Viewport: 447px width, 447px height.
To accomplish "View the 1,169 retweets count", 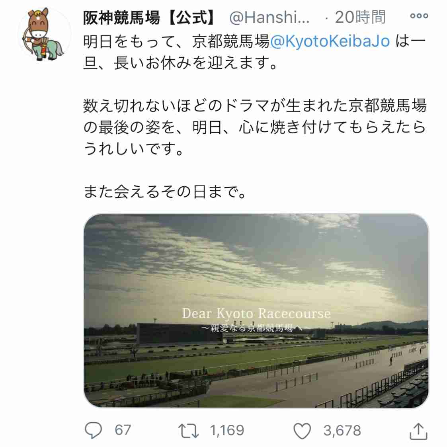I will point(227,430).
